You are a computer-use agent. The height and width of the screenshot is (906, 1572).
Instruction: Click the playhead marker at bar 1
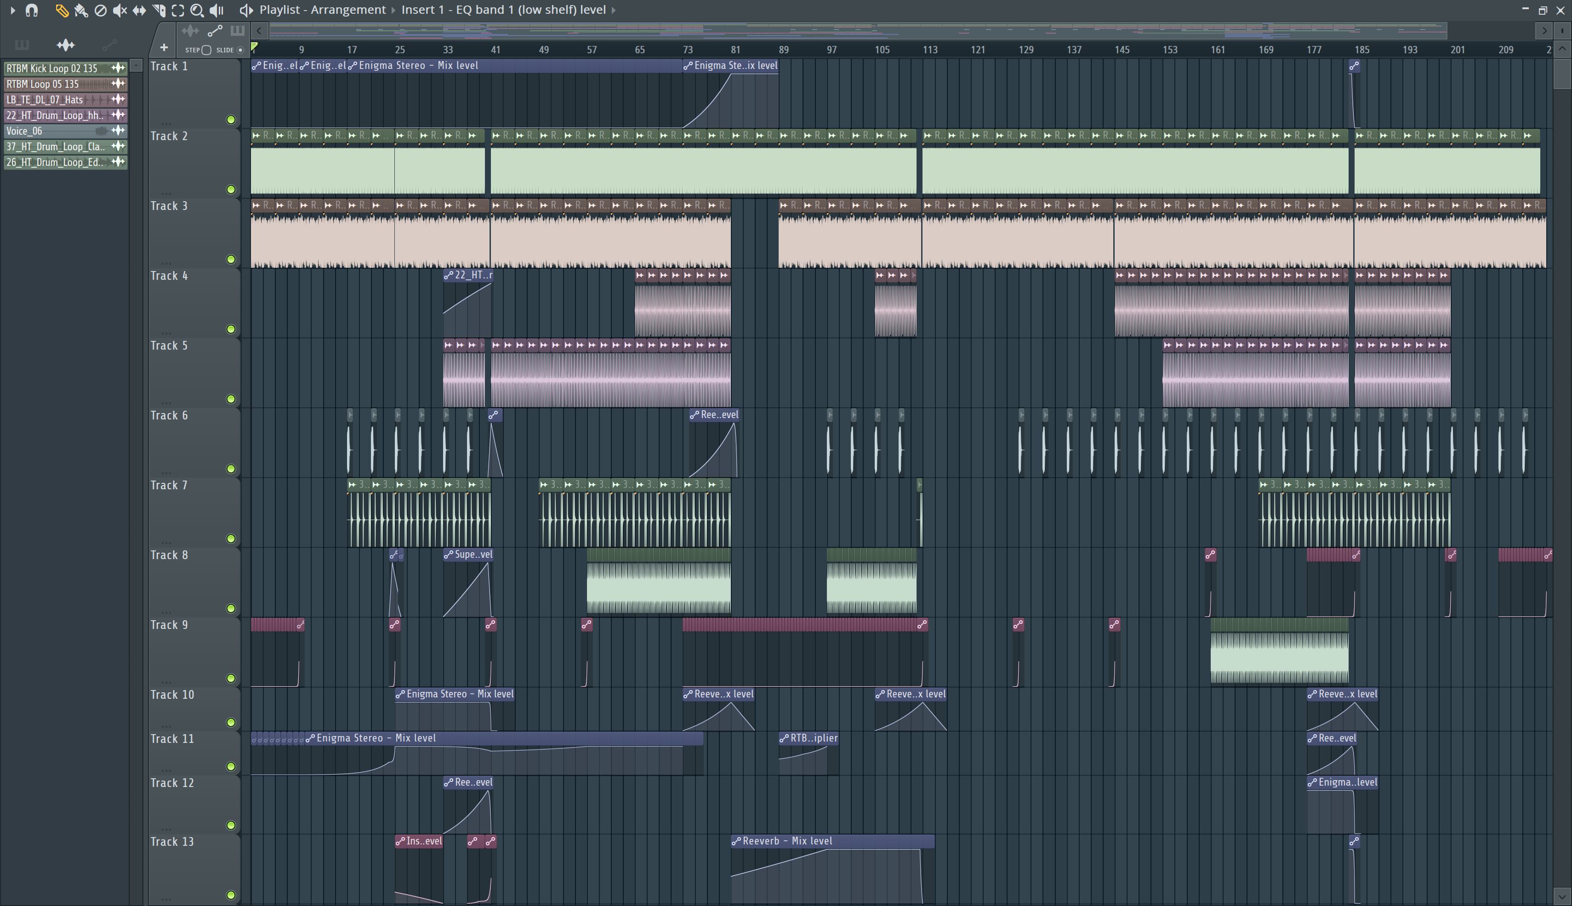[x=254, y=47]
